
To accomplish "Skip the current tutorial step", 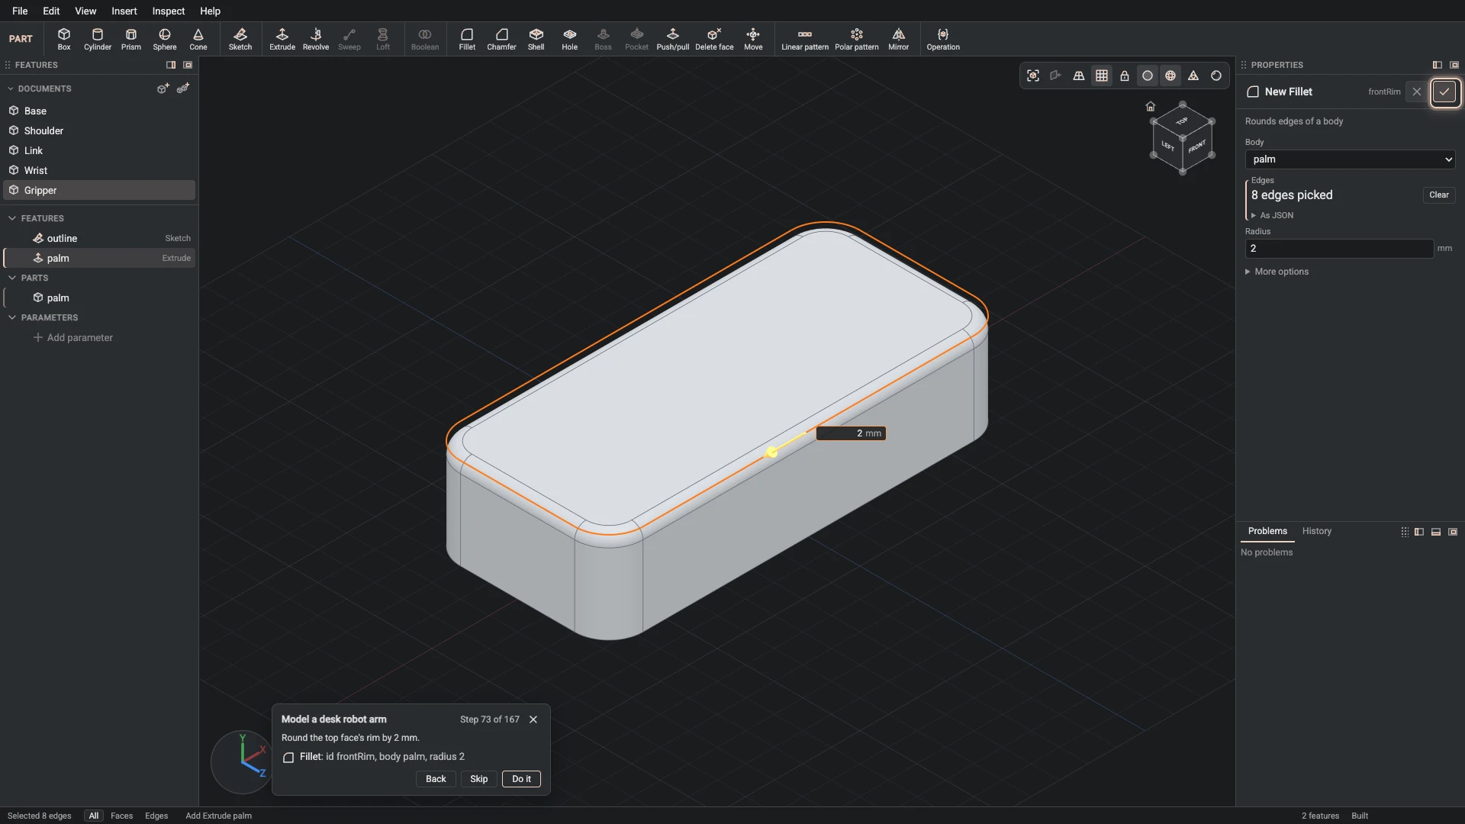I will pos(478,779).
